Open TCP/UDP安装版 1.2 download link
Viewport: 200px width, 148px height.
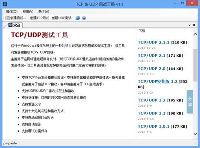[158, 82]
